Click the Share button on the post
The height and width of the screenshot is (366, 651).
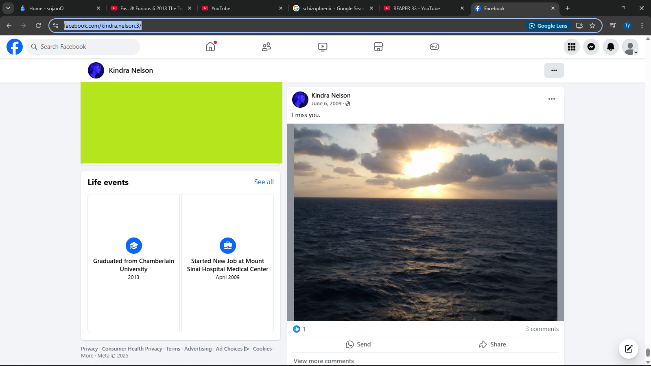tap(492, 344)
